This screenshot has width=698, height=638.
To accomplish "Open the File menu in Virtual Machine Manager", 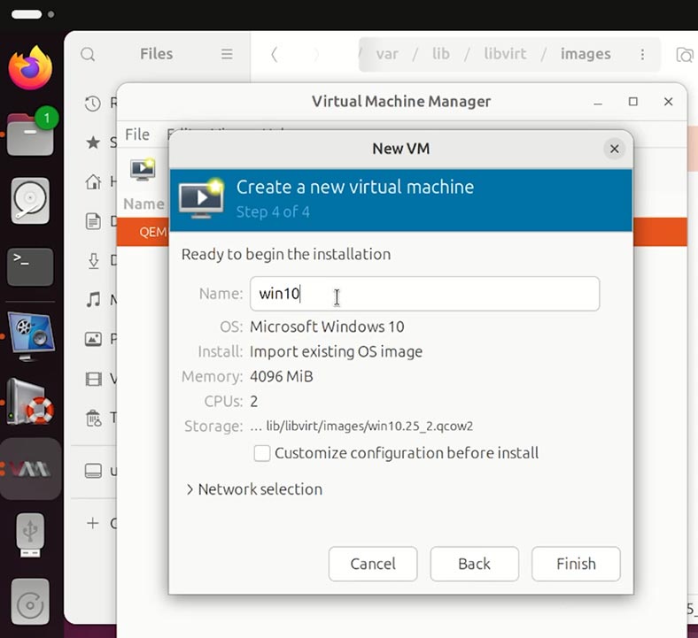I will (137, 135).
